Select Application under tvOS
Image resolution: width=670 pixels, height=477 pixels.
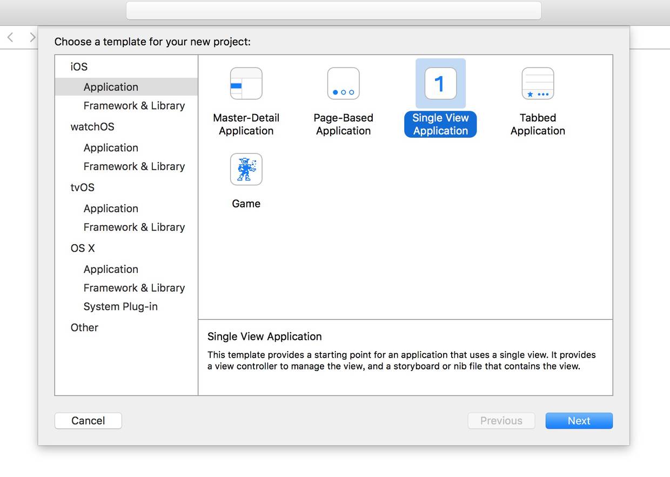[111, 209]
